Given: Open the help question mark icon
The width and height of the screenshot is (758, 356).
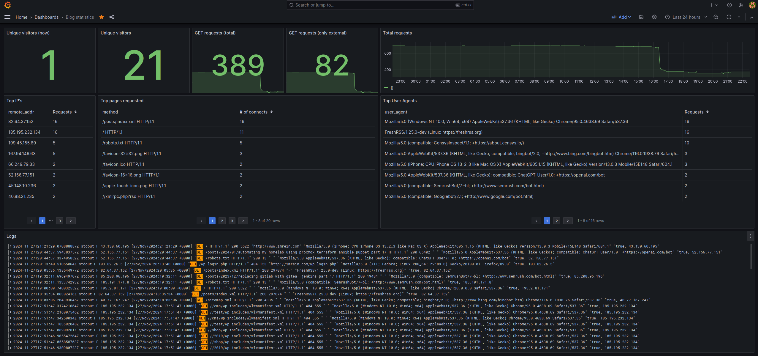Looking at the screenshot, I should pos(729,5).
